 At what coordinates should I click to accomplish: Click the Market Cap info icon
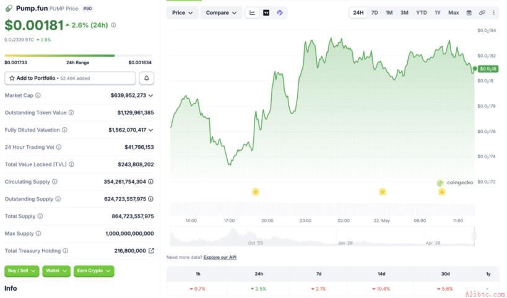pyautogui.click(x=38, y=95)
